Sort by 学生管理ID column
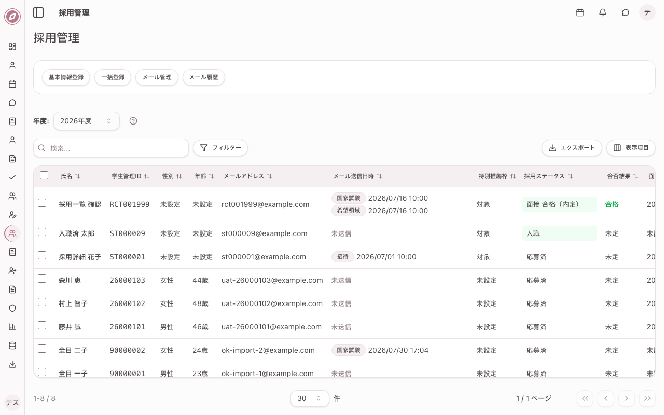The image size is (664, 415). (x=131, y=176)
